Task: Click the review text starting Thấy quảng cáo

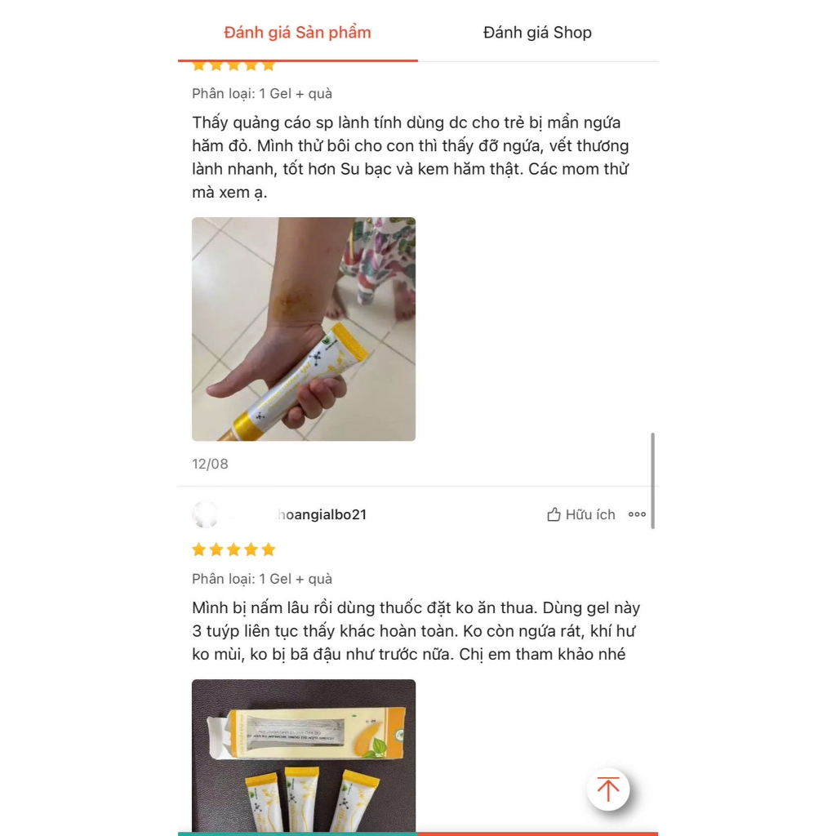Action: pyautogui.click(x=411, y=158)
